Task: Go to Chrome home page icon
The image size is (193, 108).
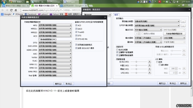Action: [x=16, y=10]
